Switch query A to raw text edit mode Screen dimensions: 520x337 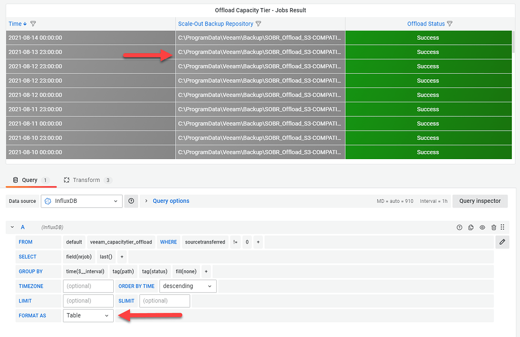pos(502,242)
